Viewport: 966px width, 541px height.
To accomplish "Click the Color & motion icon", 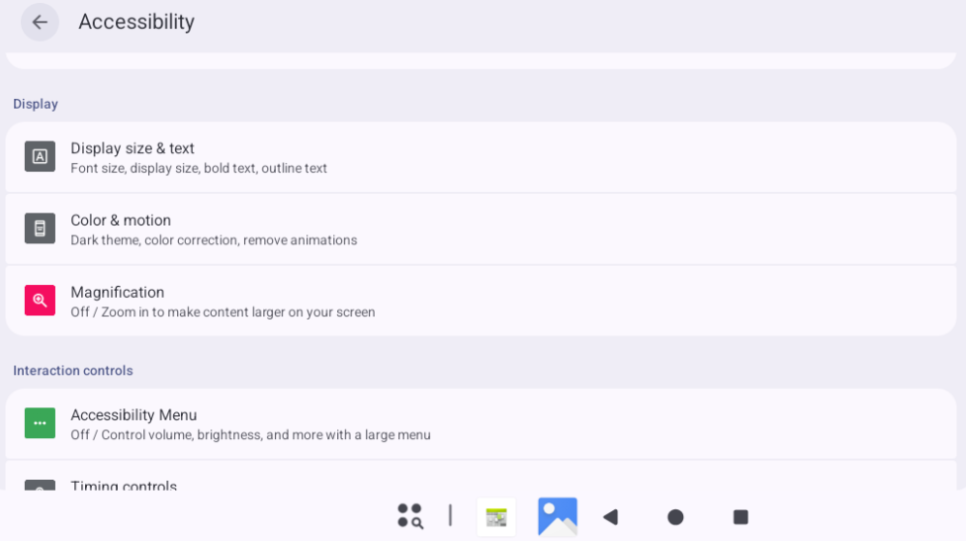I will [40, 228].
